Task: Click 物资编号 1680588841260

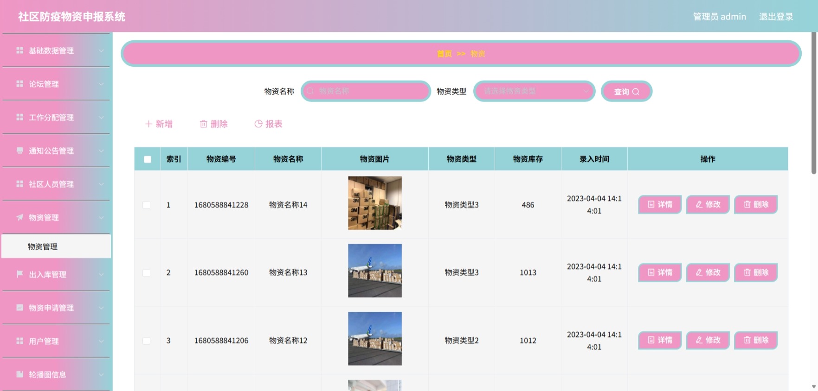Action: coord(221,272)
